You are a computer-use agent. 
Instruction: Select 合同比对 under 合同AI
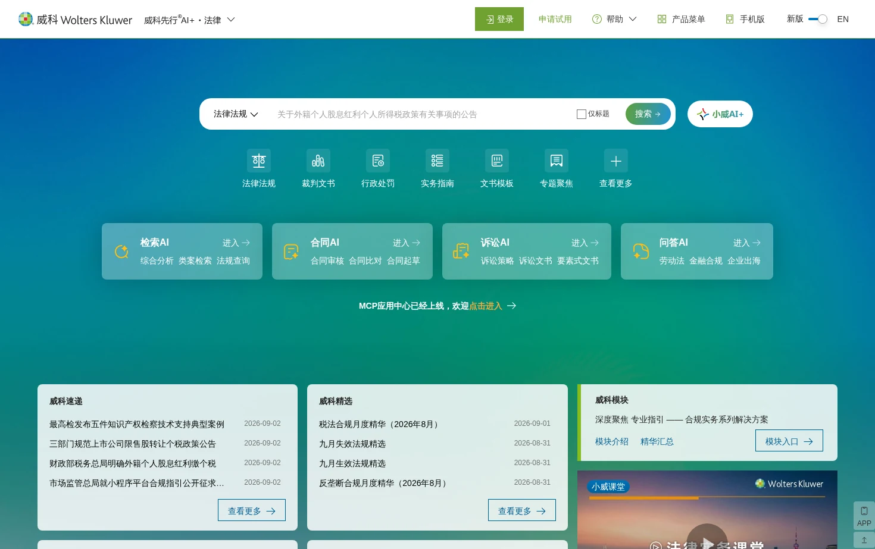[x=365, y=261]
